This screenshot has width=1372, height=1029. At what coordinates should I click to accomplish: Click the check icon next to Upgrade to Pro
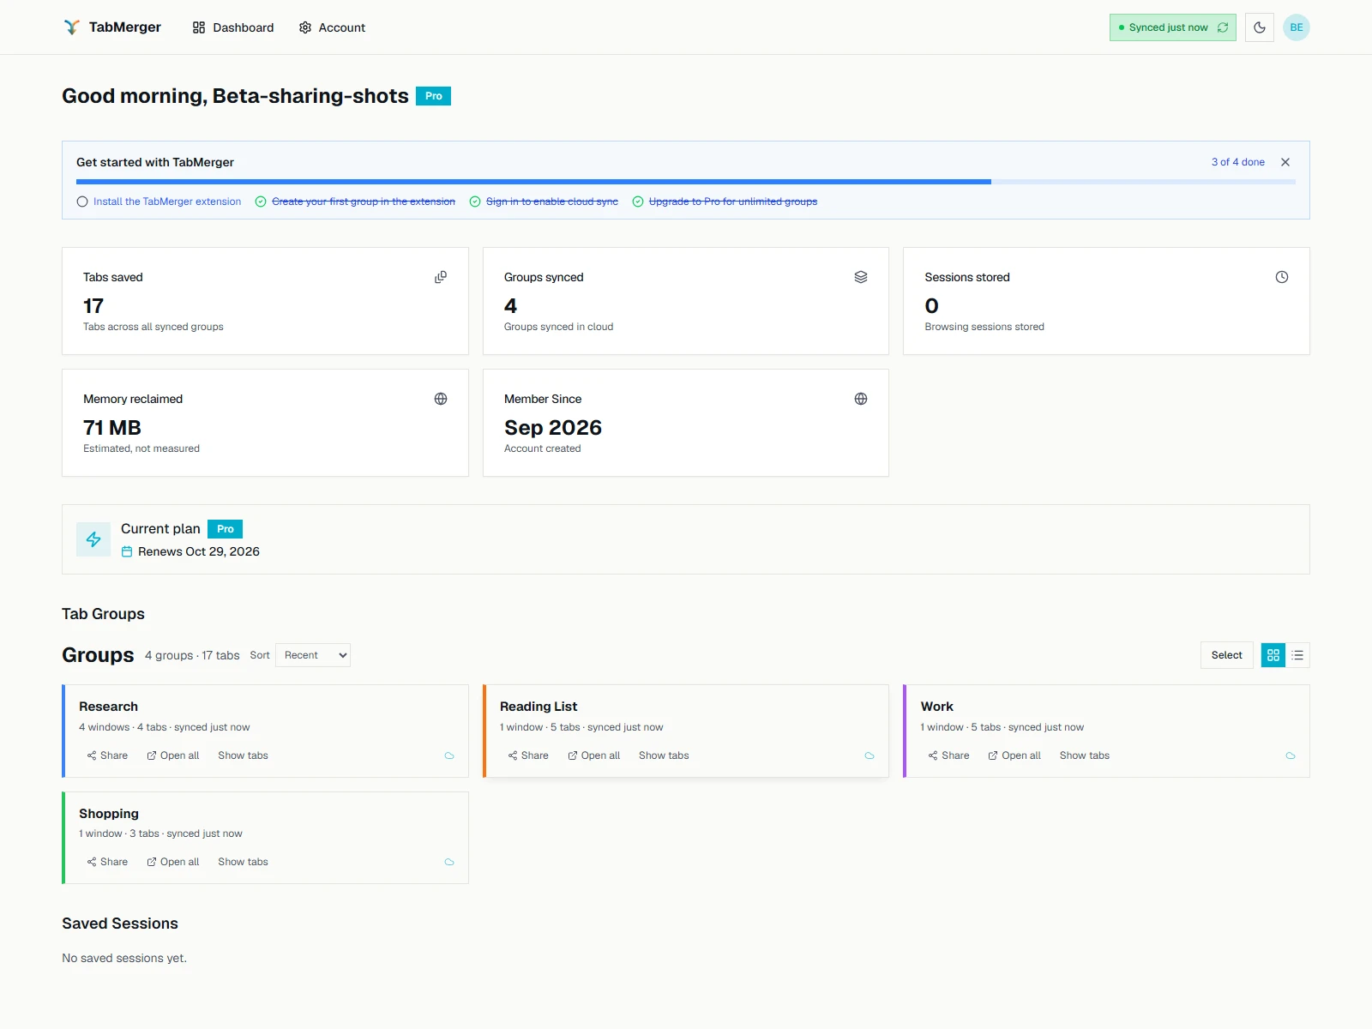click(x=638, y=202)
